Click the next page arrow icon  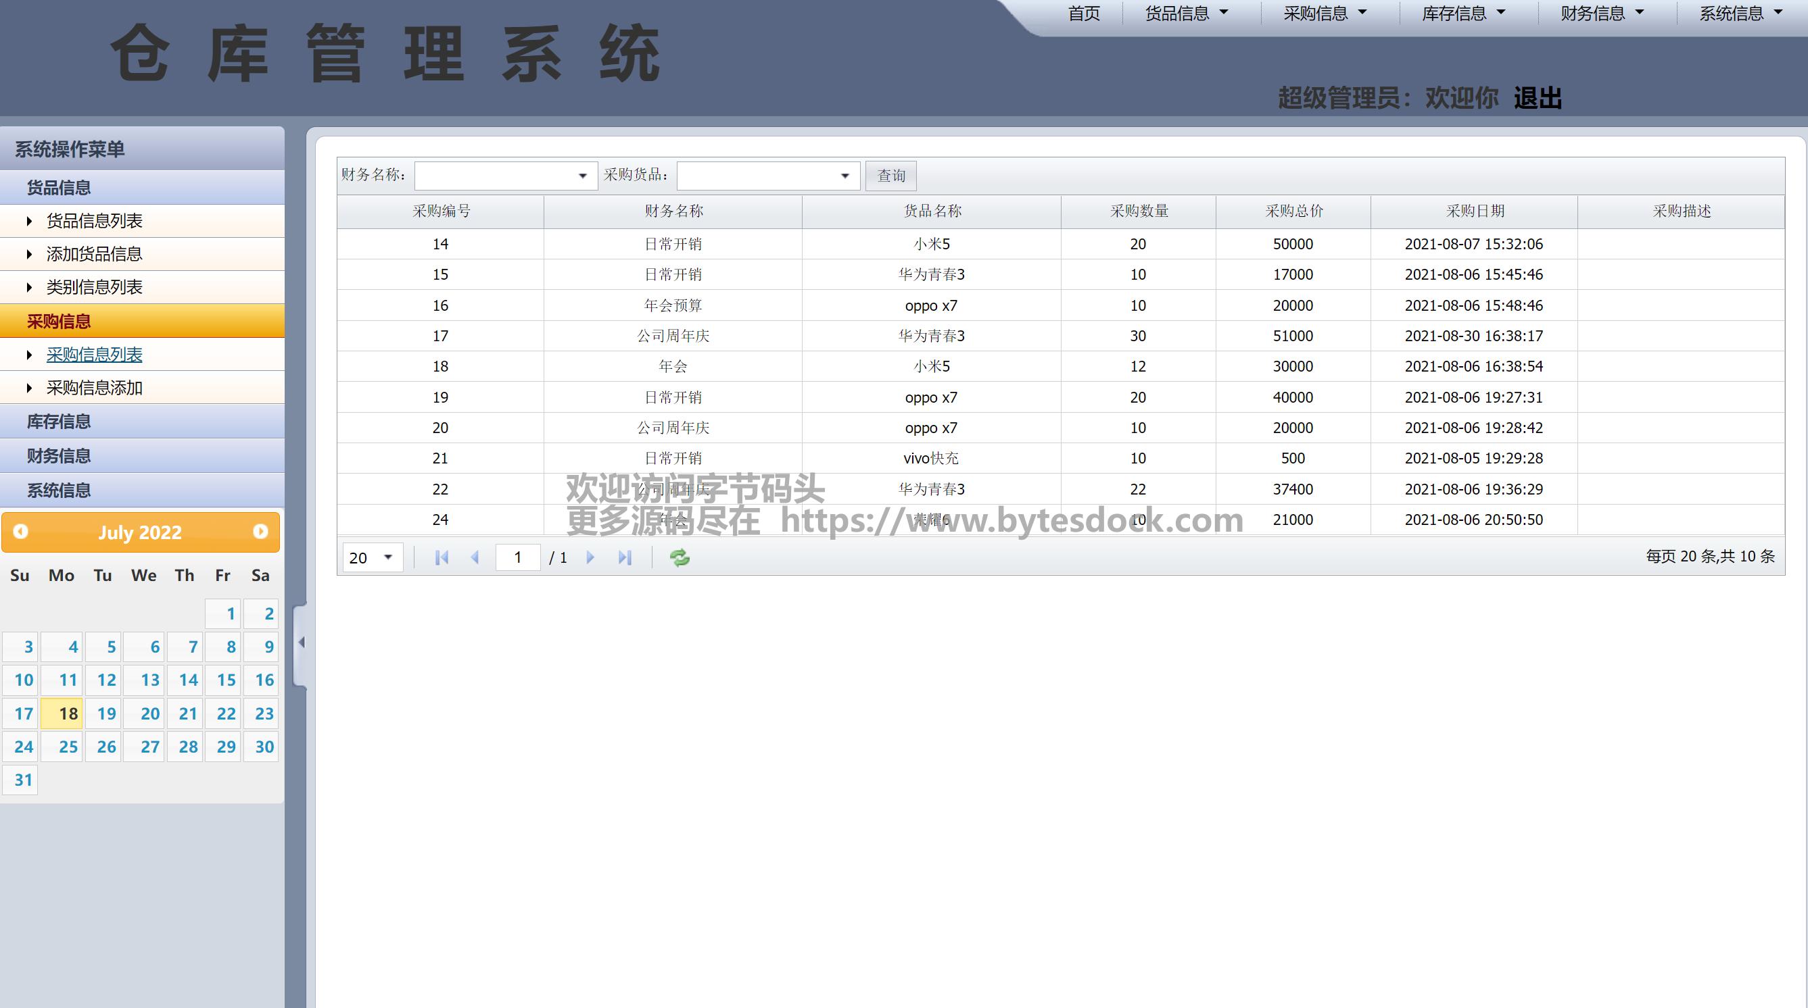[590, 557]
